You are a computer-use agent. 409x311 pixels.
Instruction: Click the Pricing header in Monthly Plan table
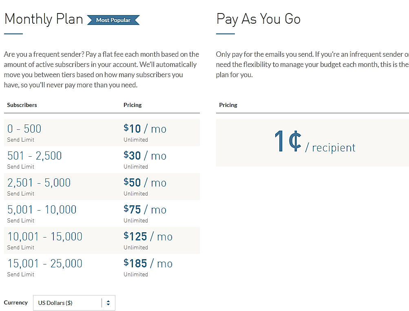(x=133, y=105)
